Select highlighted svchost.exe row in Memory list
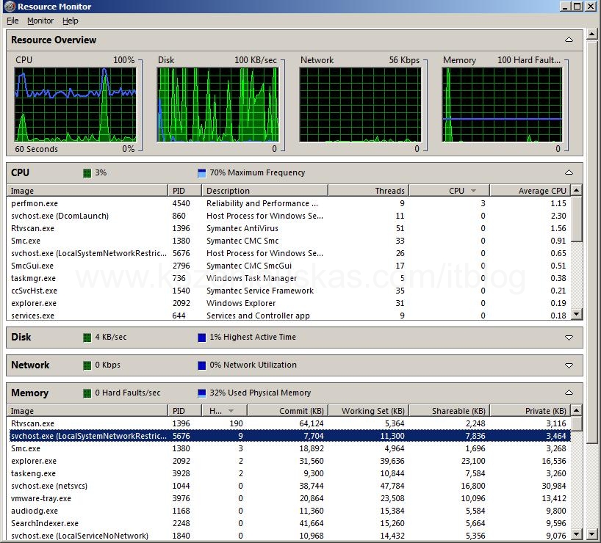601x543 pixels. (289, 436)
